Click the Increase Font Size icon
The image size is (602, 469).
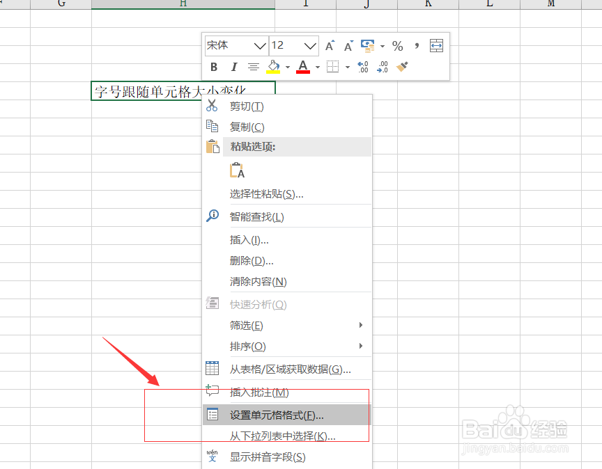point(329,45)
